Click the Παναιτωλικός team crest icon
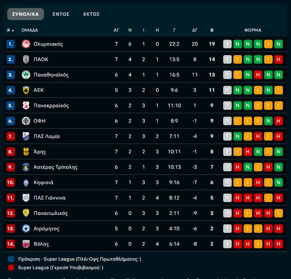Viewport: 291px width, 279px height. pos(26,213)
